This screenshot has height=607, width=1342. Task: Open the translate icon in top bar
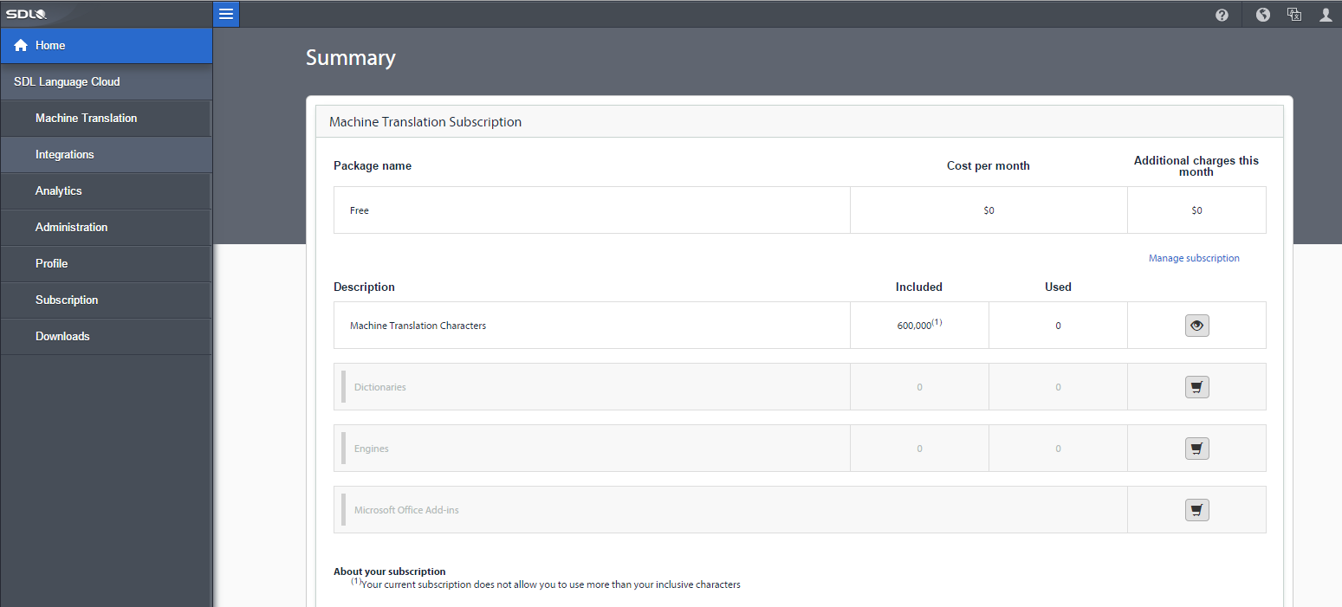click(x=1294, y=15)
